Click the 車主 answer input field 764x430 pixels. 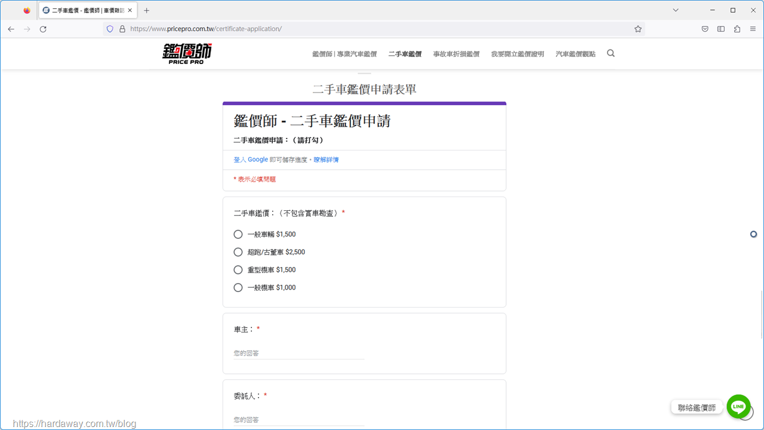point(298,354)
